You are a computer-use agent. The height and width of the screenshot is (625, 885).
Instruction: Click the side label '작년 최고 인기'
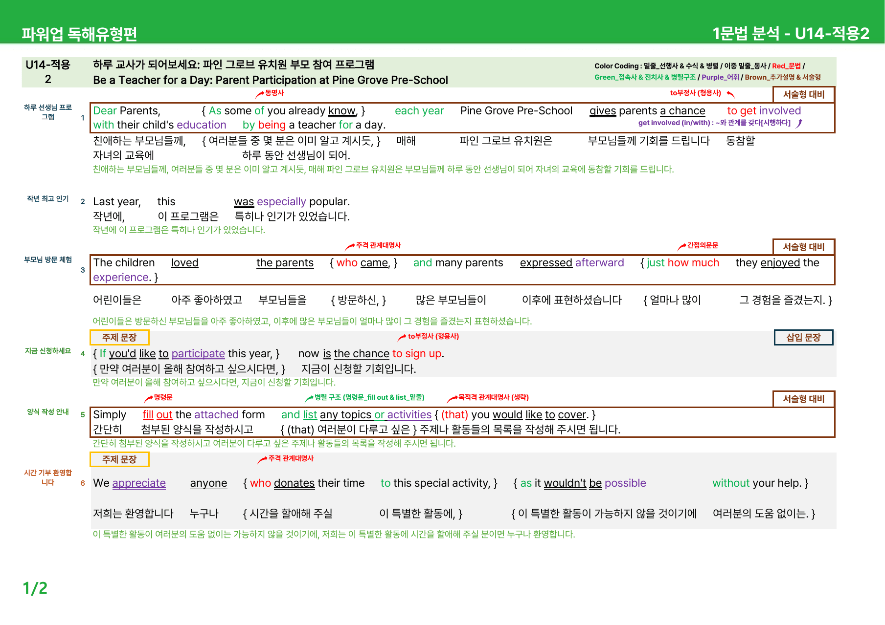pyautogui.click(x=48, y=198)
